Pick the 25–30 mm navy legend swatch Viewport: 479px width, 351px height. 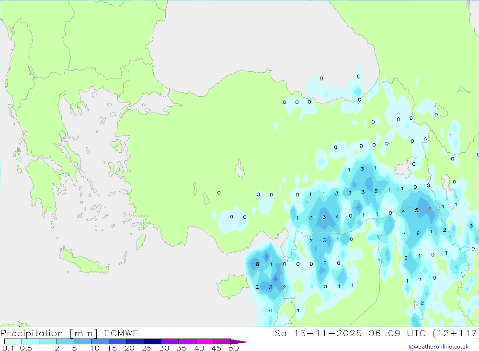tap(152, 341)
